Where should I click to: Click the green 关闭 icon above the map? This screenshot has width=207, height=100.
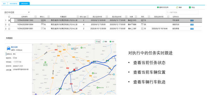pyautogui.click(x=110, y=41)
